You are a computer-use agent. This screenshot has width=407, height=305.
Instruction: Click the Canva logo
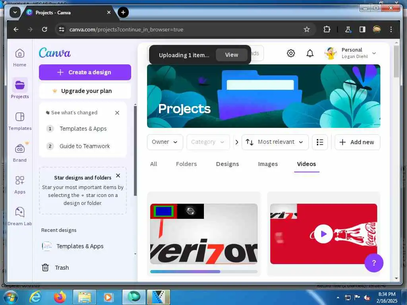[x=55, y=53]
